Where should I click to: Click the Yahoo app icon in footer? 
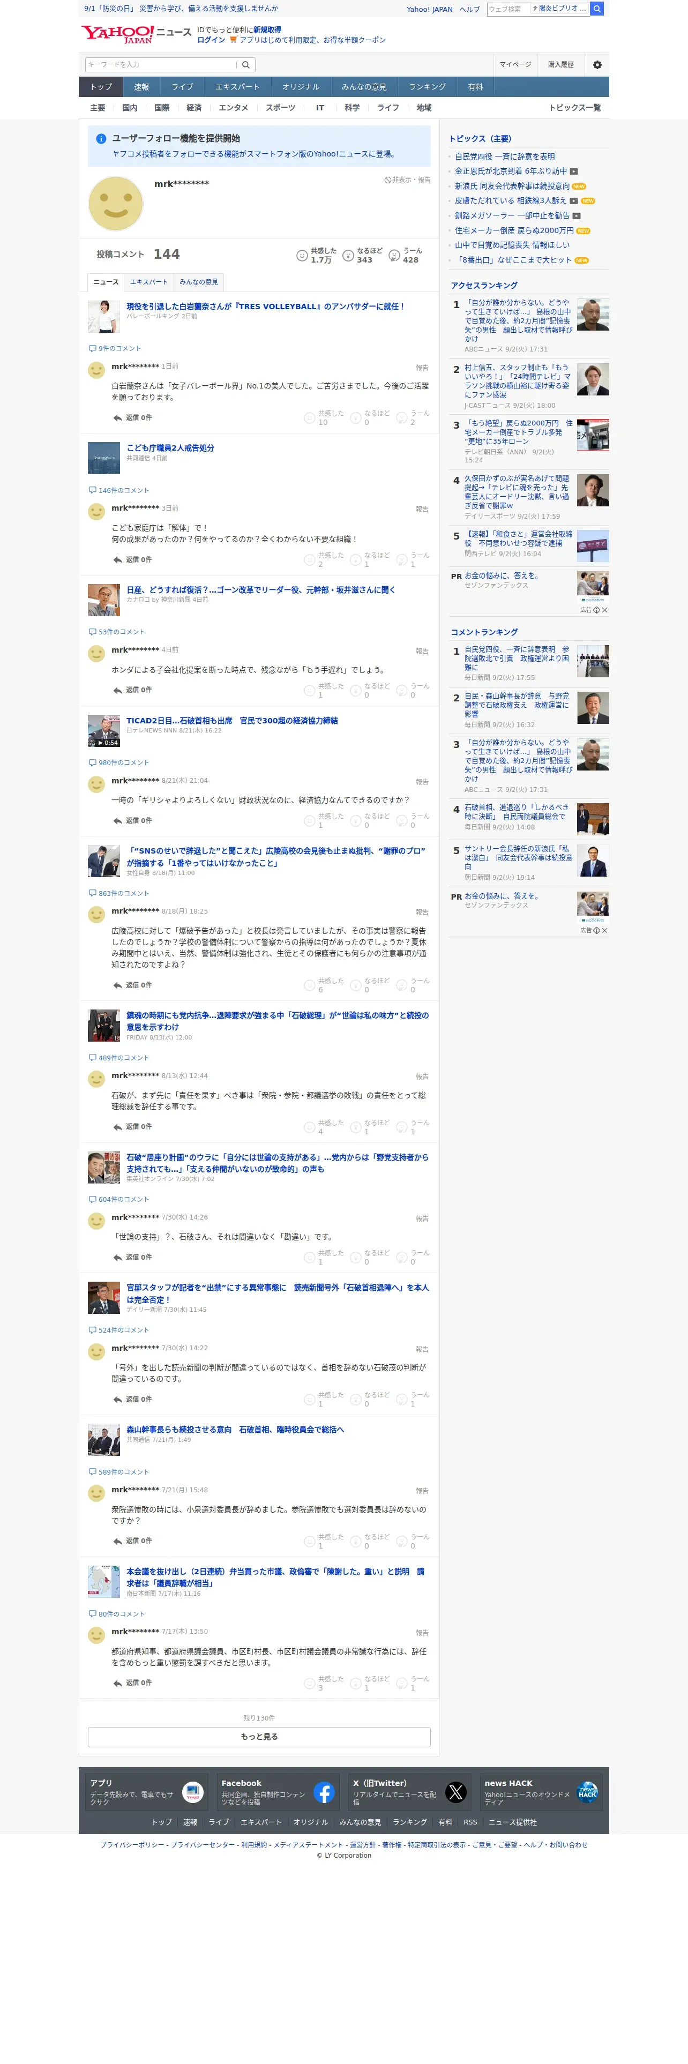tap(193, 1792)
